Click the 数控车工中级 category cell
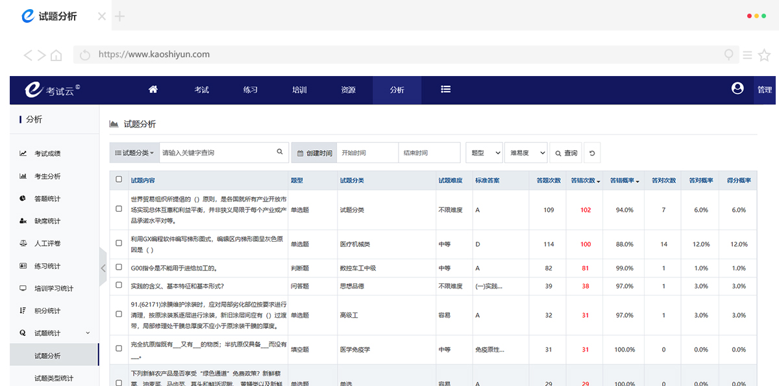The height and width of the screenshot is (386, 779). click(x=358, y=268)
